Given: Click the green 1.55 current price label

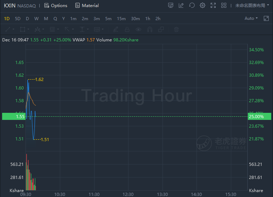Looking at the screenshot, I should (14, 116).
